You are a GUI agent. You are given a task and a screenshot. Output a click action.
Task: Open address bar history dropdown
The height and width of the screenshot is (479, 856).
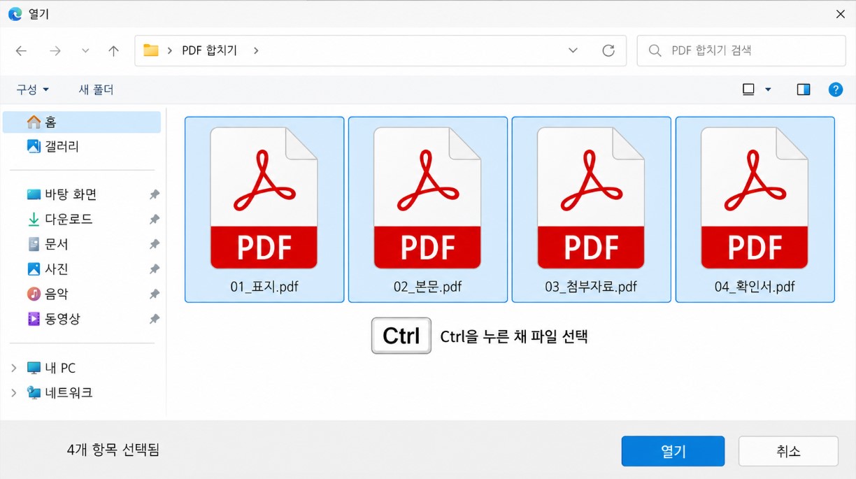[573, 50]
